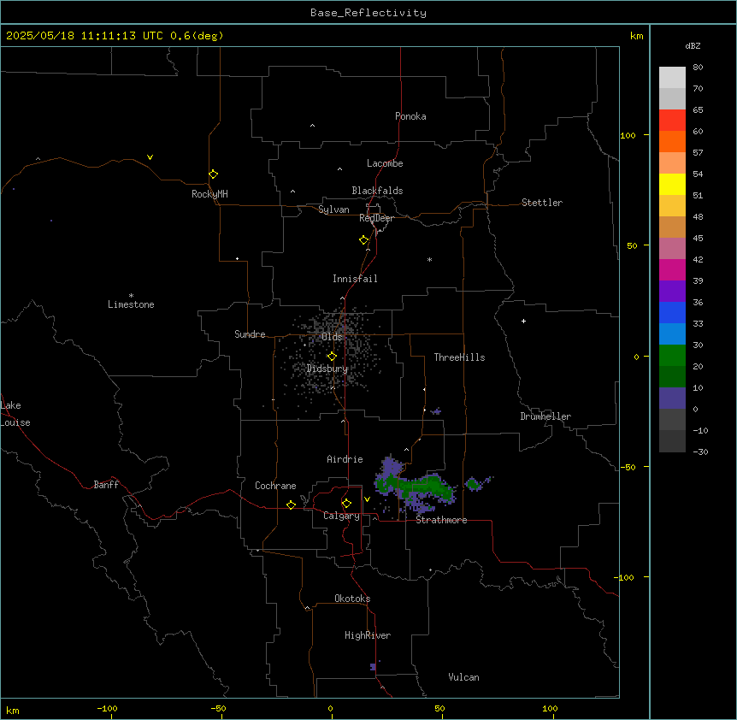Click the Didsbury city label
Image resolution: width=737 pixels, height=720 pixels.
click(327, 369)
